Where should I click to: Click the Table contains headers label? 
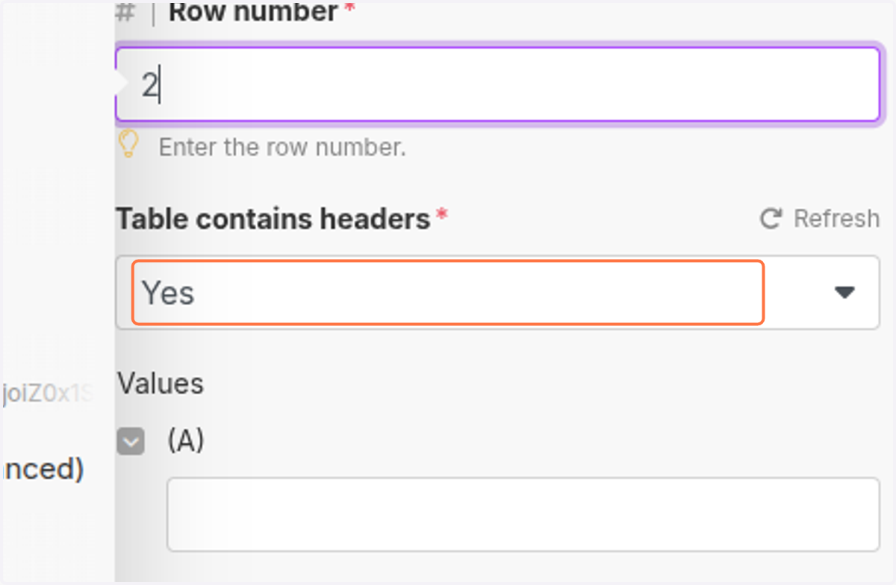(273, 219)
